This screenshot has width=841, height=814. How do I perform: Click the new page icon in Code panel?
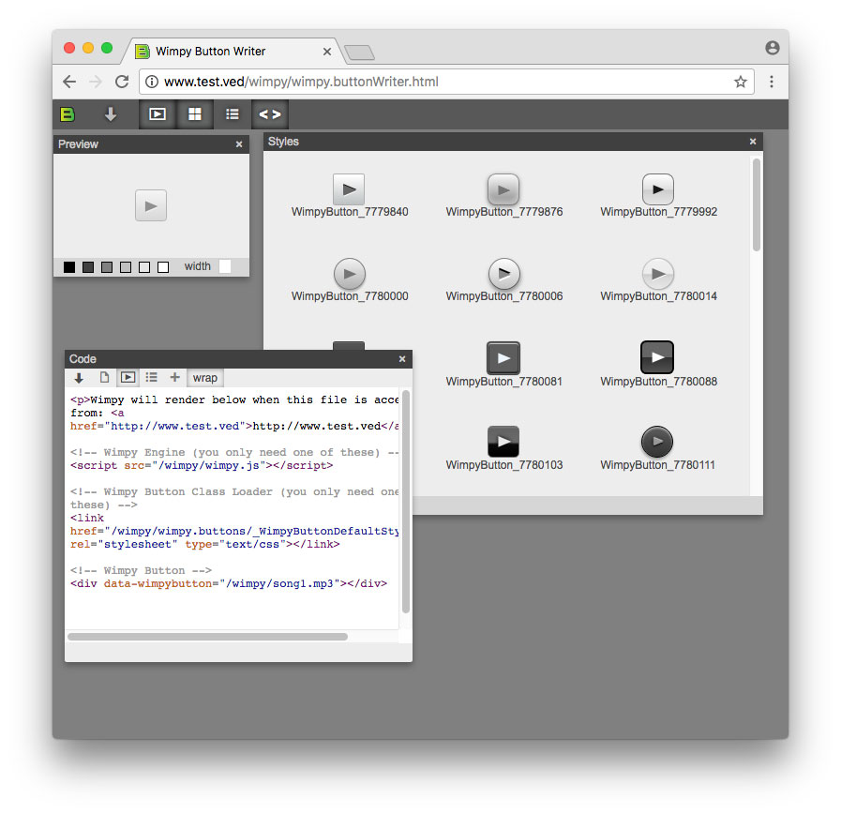pos(104,377)
